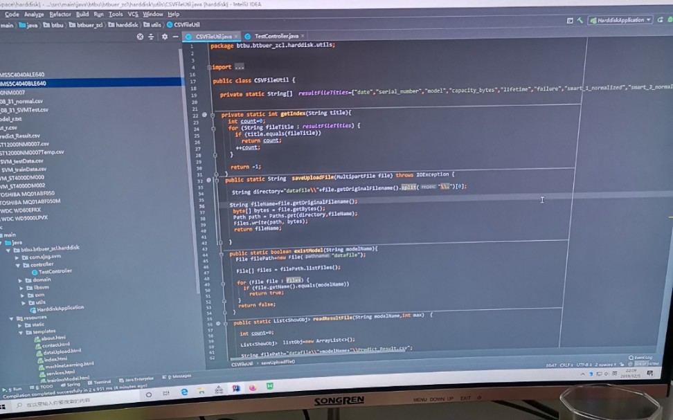Hide the Project panel with minimize icon
Screen dimensions: 673x420
tap(176, 37)
